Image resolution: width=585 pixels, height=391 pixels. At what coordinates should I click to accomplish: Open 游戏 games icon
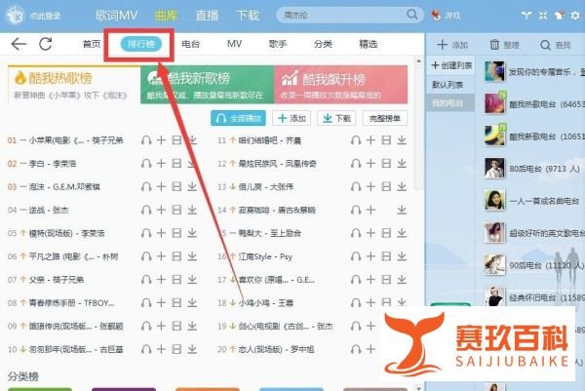coord(446,16)
